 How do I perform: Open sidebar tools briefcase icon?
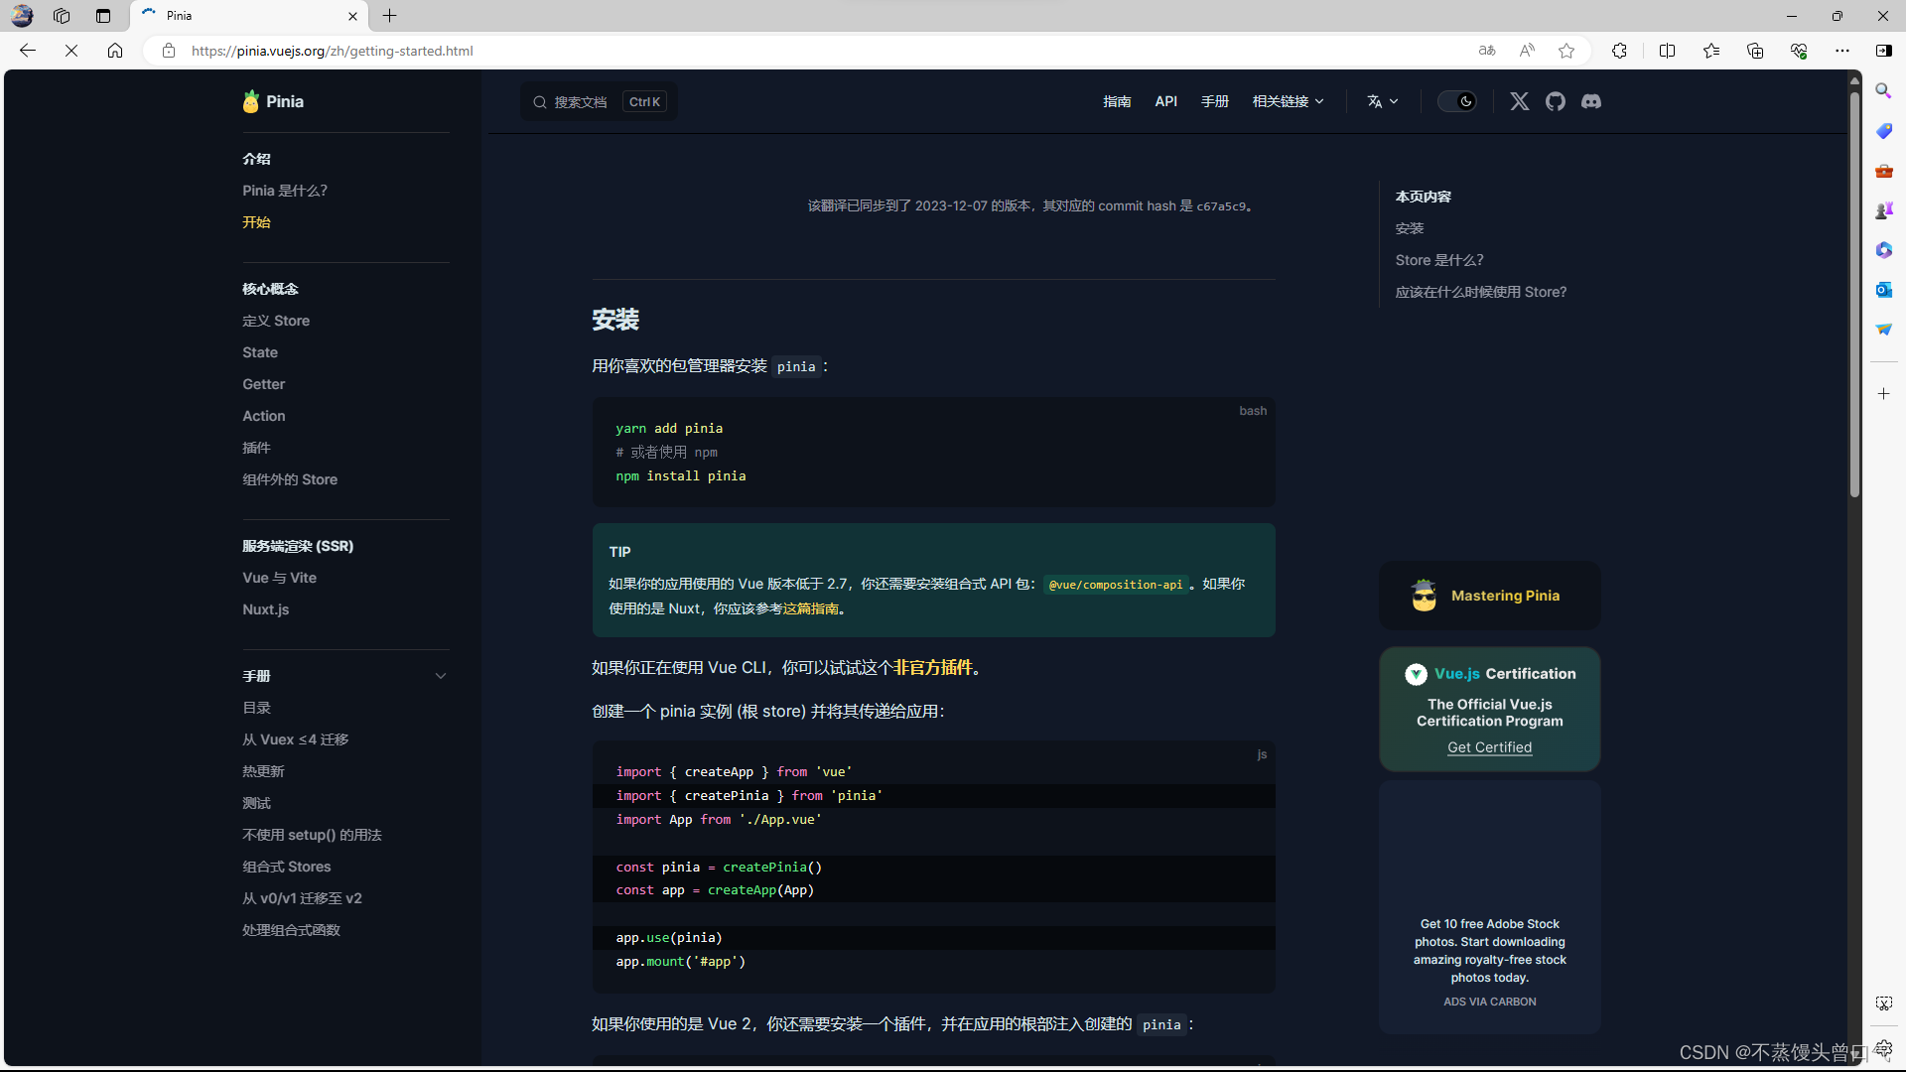tap(1883, 171)
